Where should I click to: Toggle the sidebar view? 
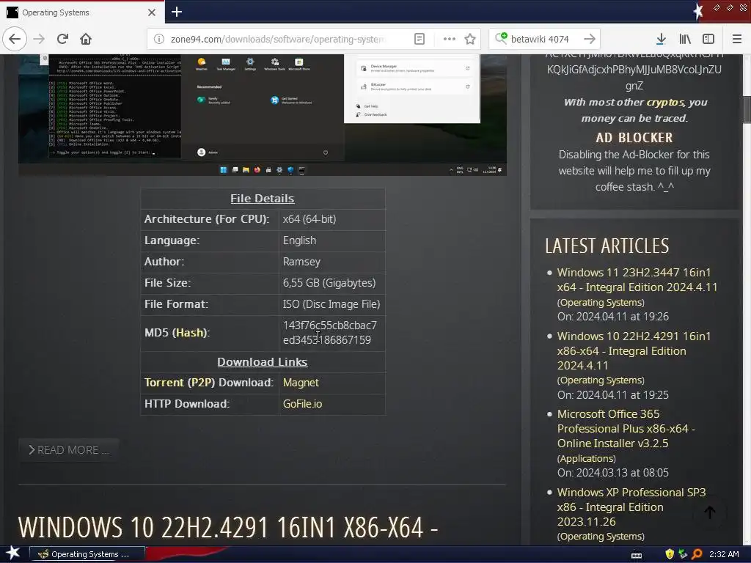[x=708, y=39]
